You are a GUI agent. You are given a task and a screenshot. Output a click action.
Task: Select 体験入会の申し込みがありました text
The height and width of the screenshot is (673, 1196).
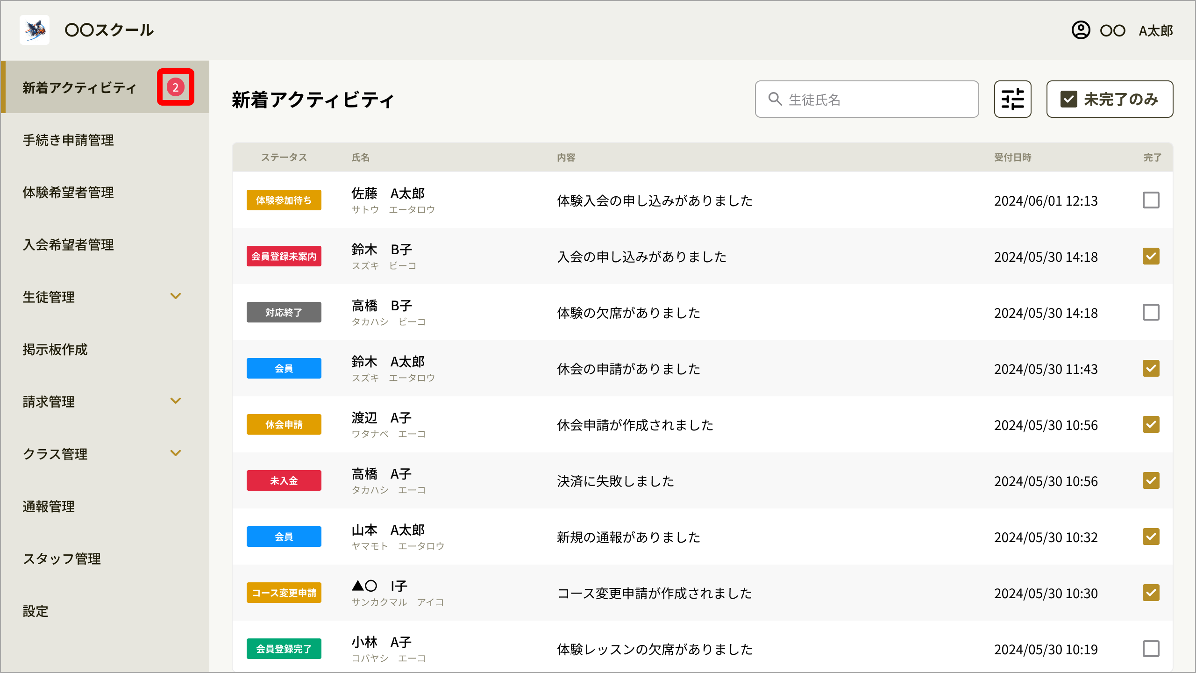655,200
